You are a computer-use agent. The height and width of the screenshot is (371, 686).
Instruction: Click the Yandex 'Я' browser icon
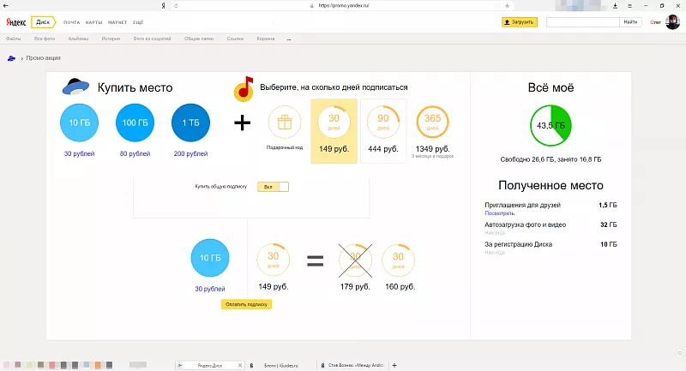[x=163, y=6]
